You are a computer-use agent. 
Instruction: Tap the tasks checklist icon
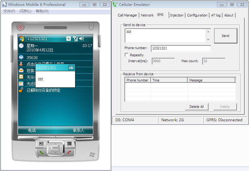[21, 77]
